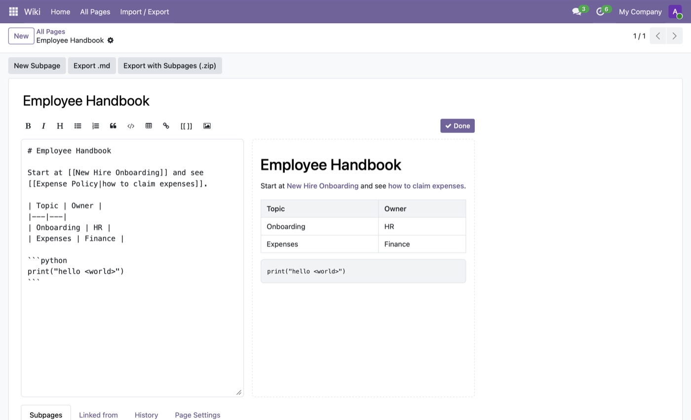Open the activities clock icon
The height and width of the screenshot is (420, 691).
pyautogui.click(x=600, y=11)
